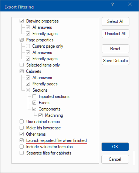Cancel the Export Filtering dialog

tap(115, 159)
